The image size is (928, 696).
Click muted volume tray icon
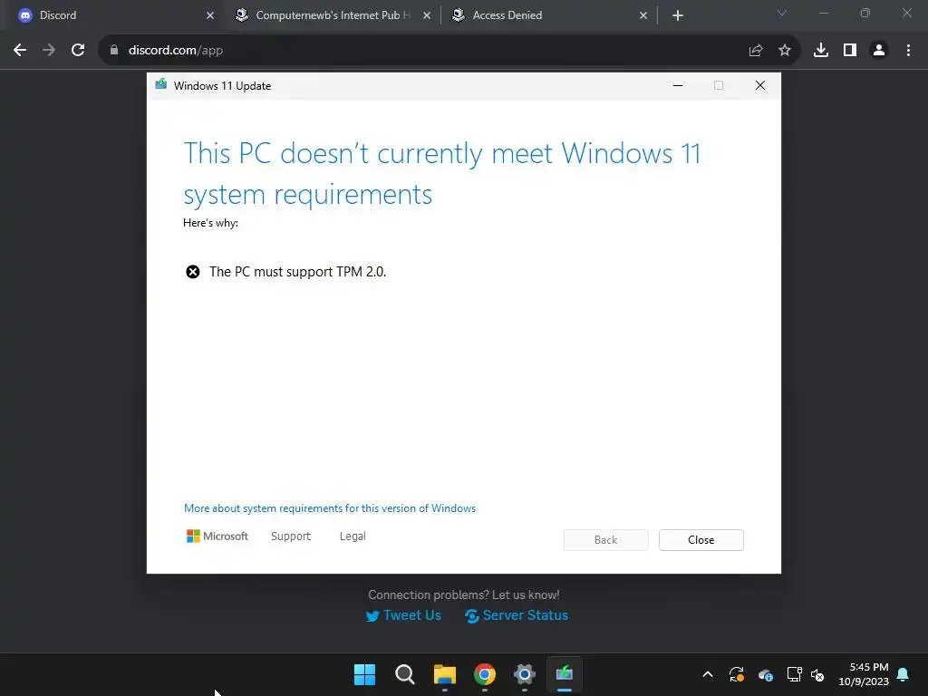[x=818, y=674]
